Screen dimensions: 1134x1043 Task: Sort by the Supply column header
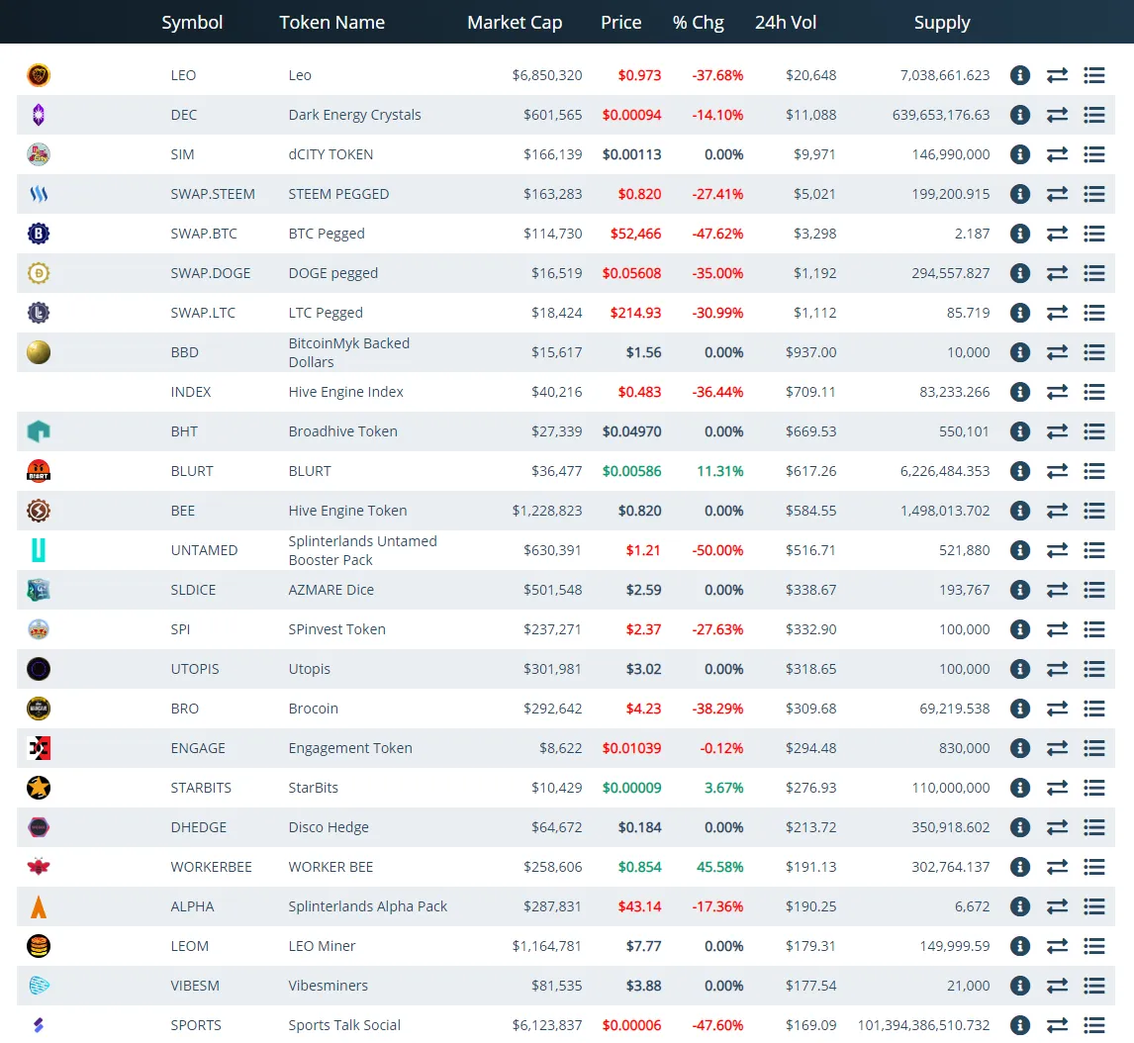pyautogui.click(x=942, y=23)
